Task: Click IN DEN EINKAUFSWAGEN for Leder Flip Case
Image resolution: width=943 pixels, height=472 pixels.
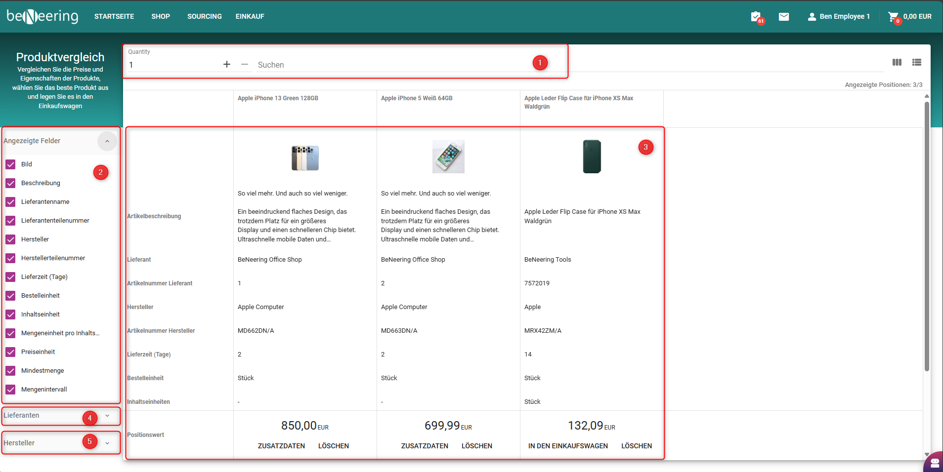Action: (x=568, y=446)
